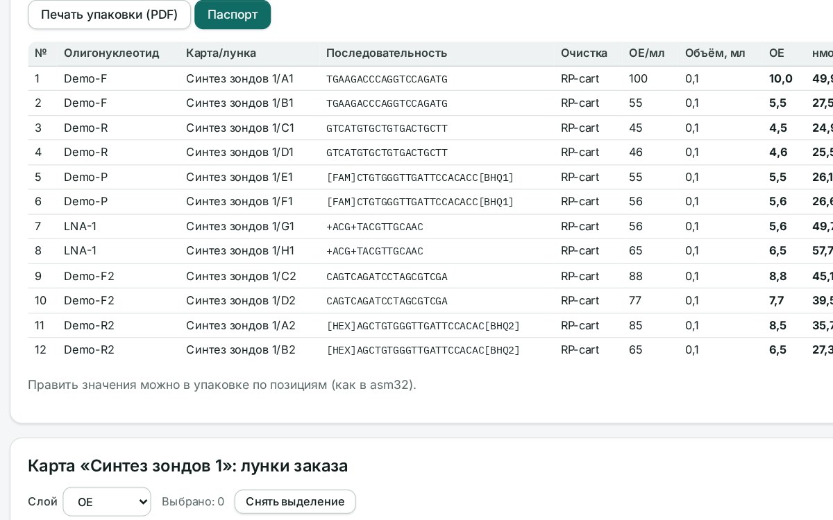This screenshot has height=520, width=833.
Task: Select Demo-R name in row 3
Action: (x=85, y=128)
